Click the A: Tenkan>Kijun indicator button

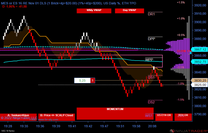coord(18,117)
